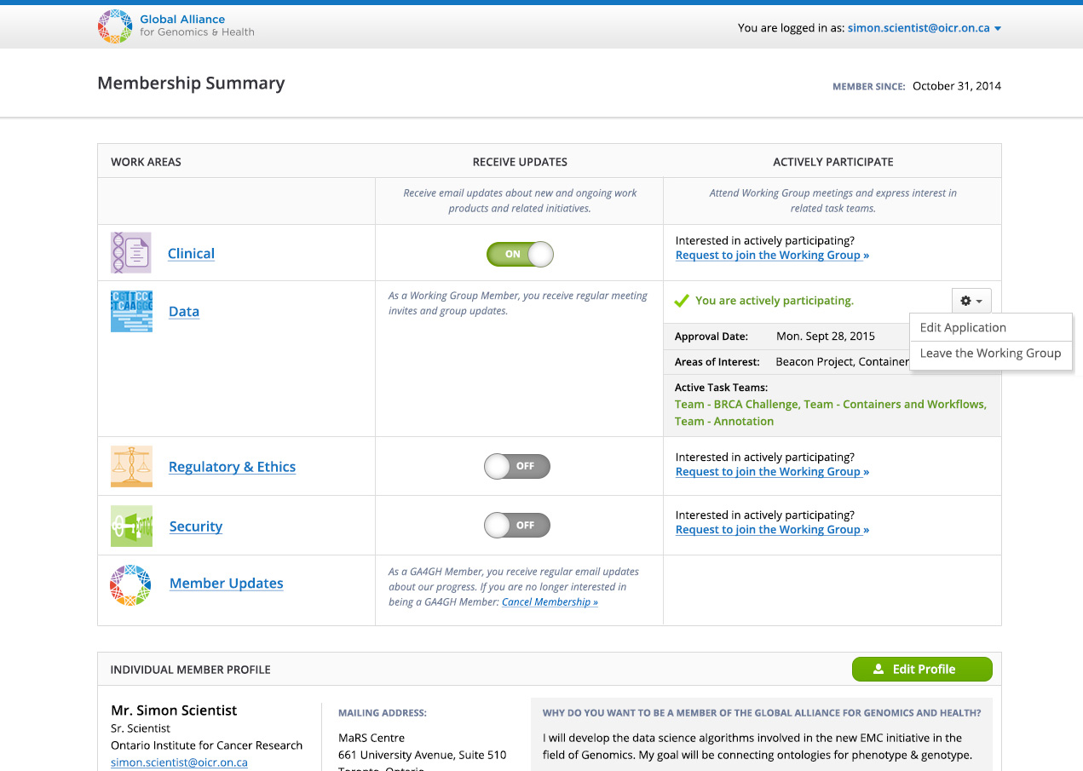
Task: Click the Security work area icon
Action: tap(131, 526)
